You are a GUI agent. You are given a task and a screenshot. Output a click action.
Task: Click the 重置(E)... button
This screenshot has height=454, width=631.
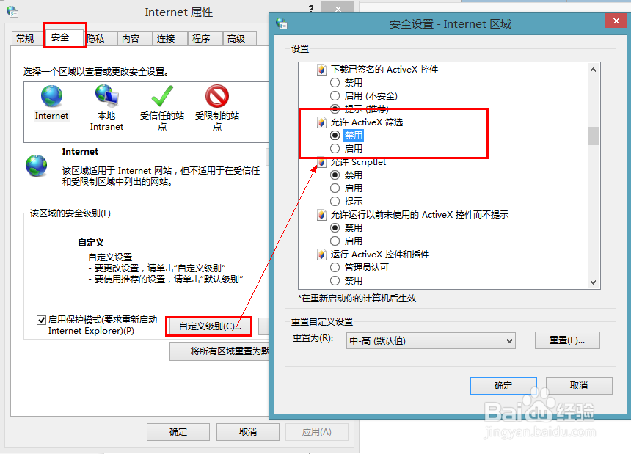(567, 340)
